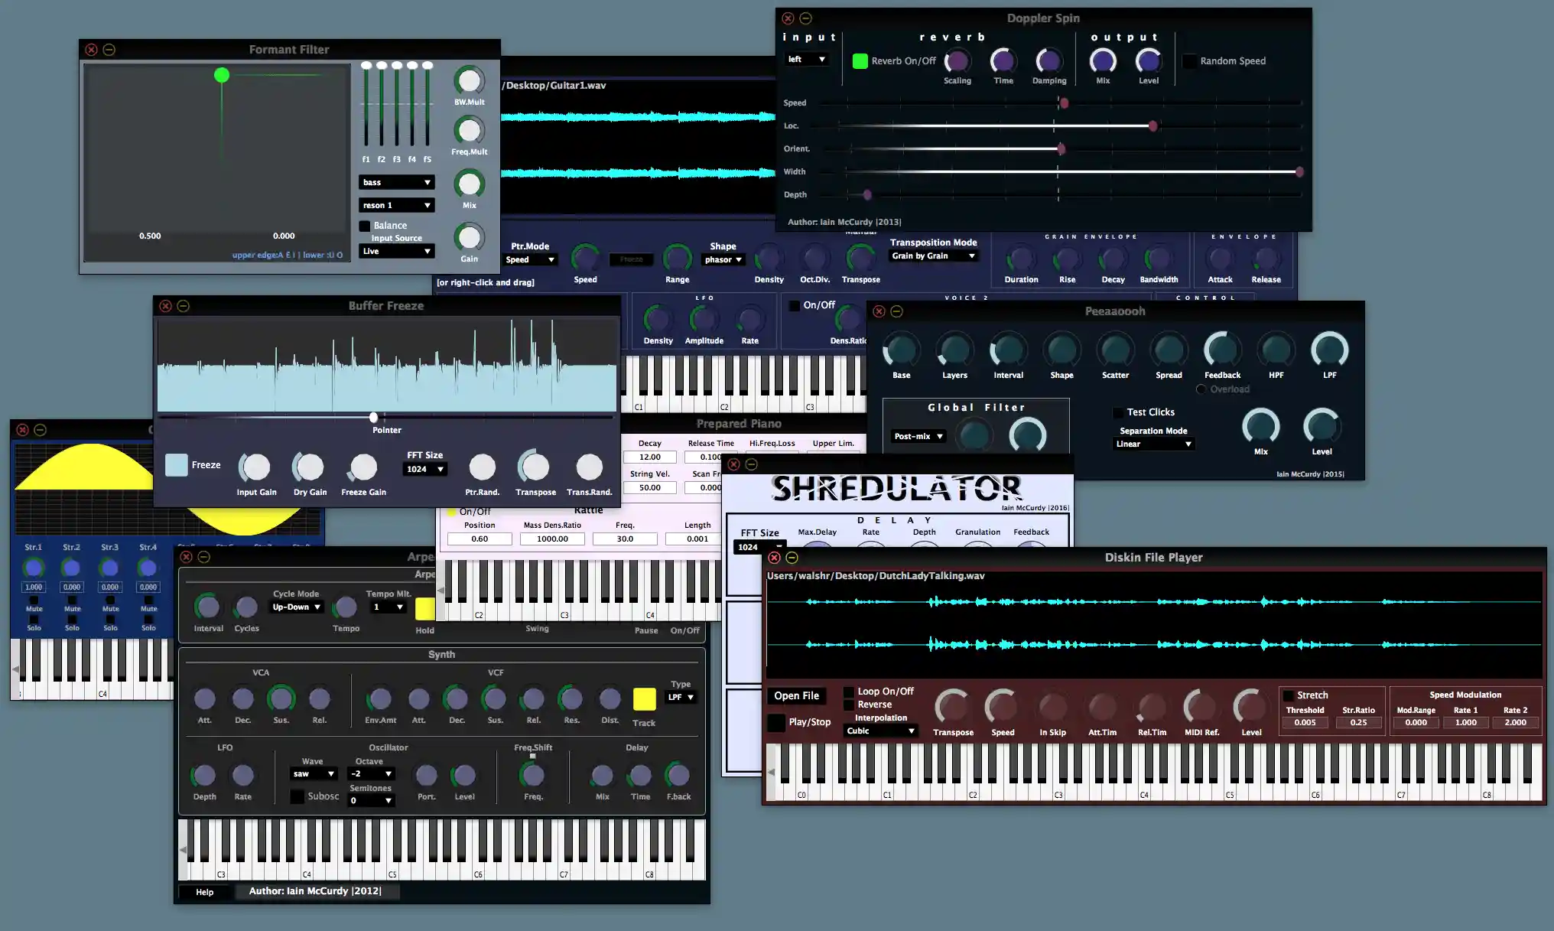Open the bass preset dropdown in Formant Filter
The image size is (1554, 931).
point(396,181)
